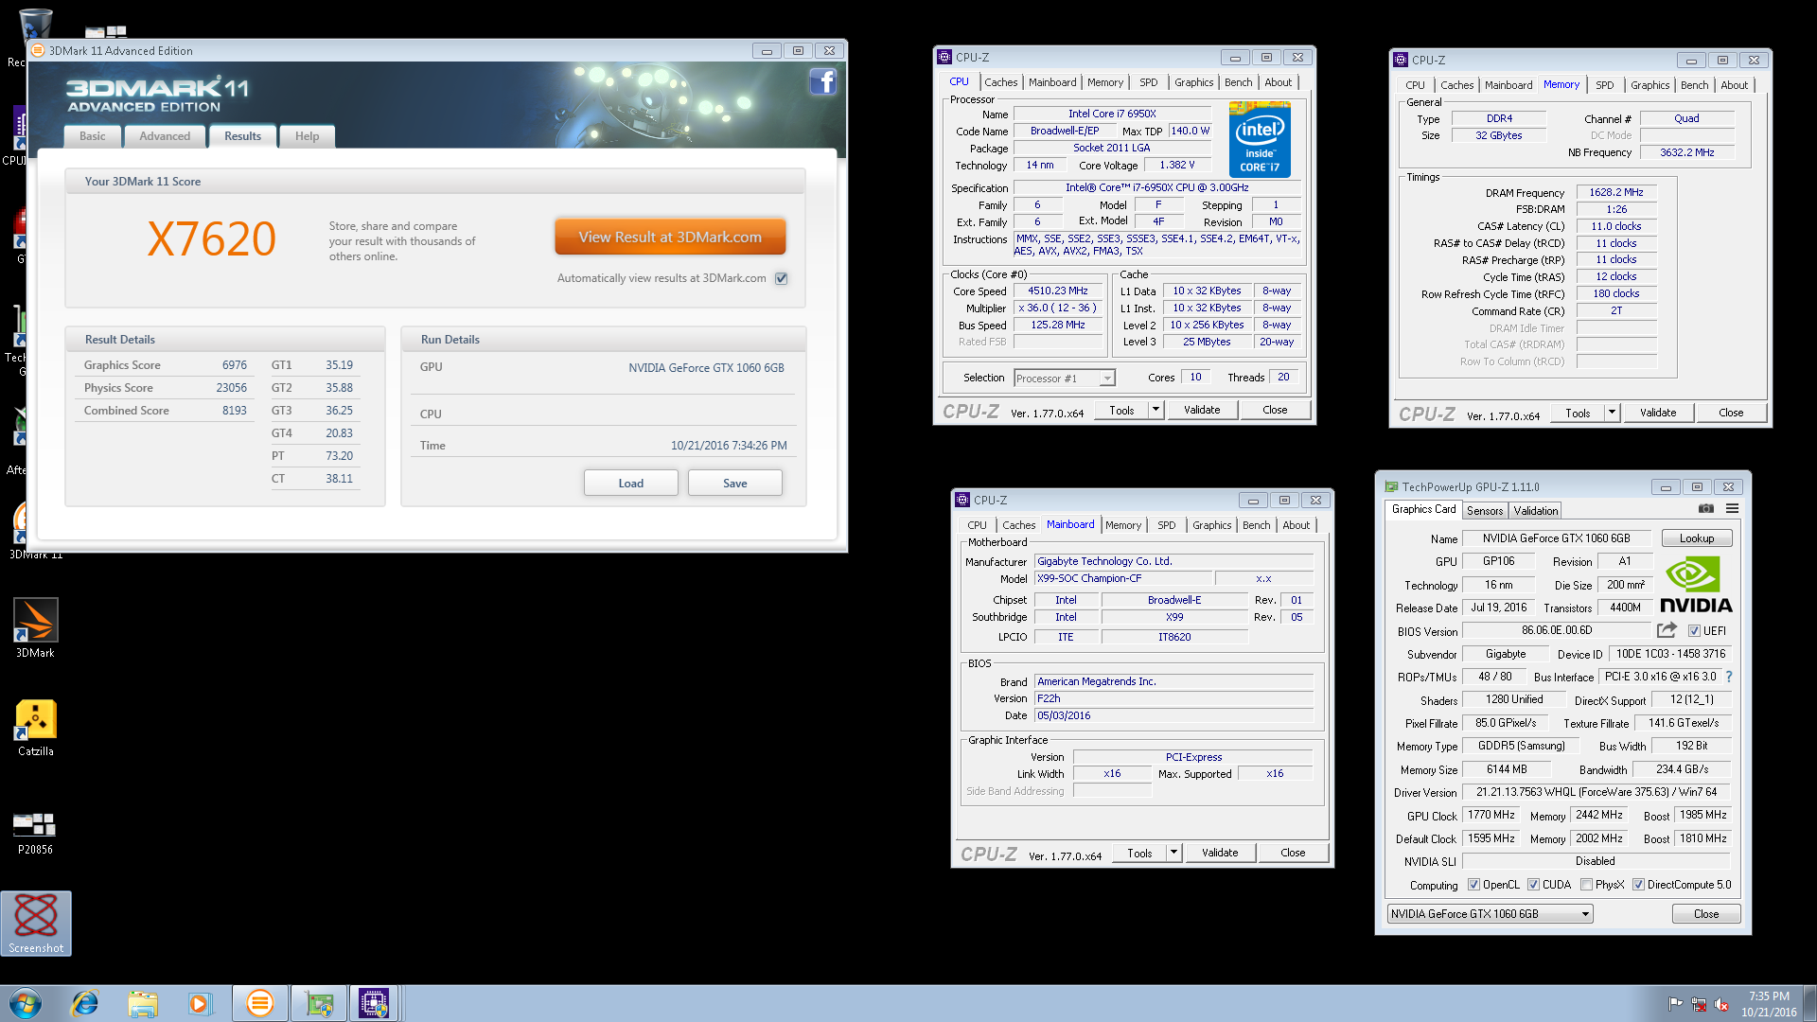Open the Caches tab in the CPU-Z CPU window
The image size is (1817, 1022).
pyautogui.click(x=1000, y=82)
